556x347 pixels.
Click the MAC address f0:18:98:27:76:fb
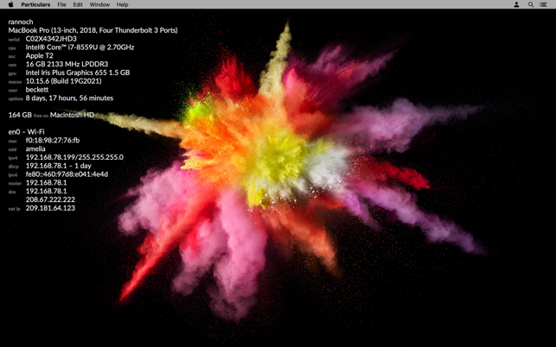pos(52,140)
